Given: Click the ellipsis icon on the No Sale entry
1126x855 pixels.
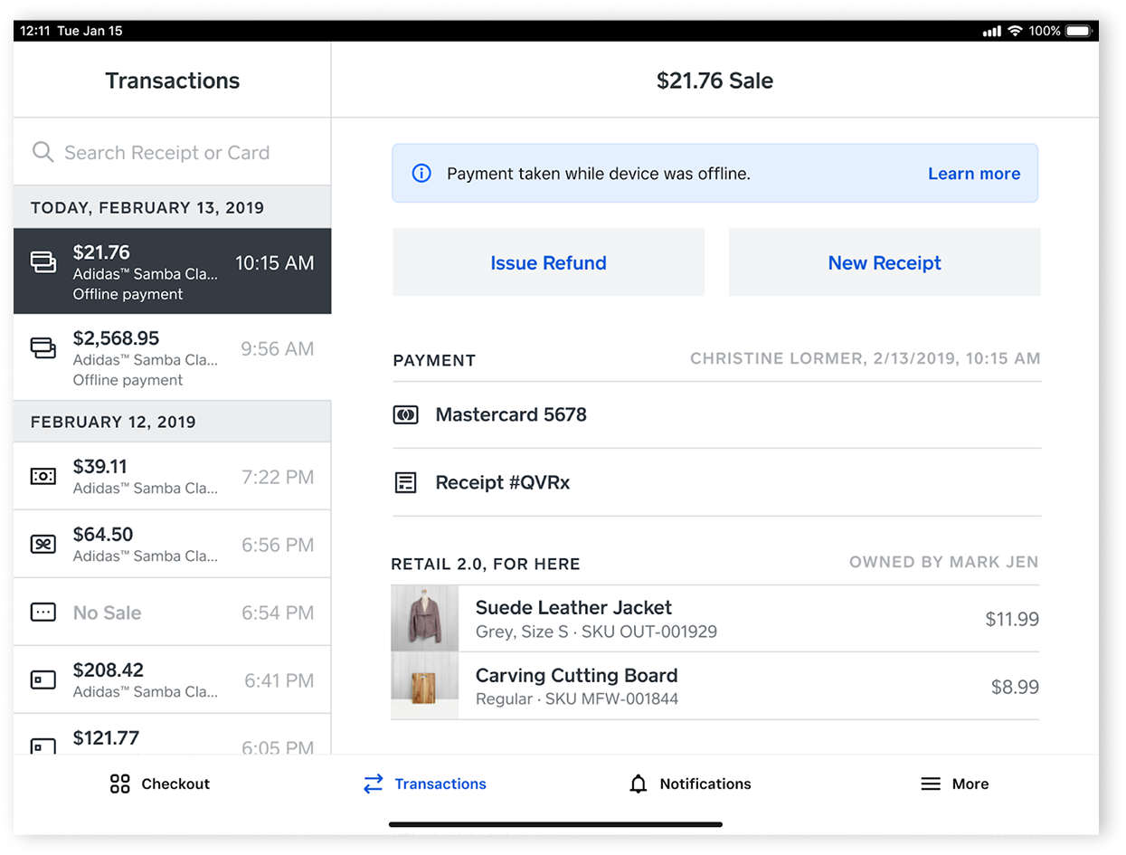Looking at the screenshot, I should [x=43, y=613].
